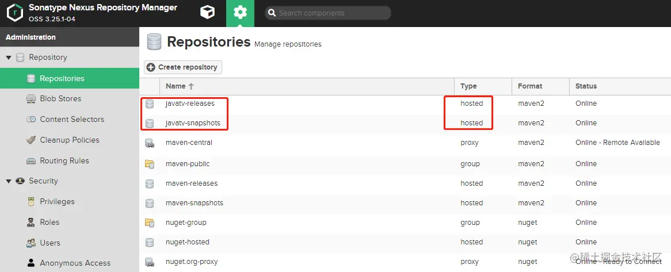This screenshot has width=671, height=272.
Task: Sort by the Name column header
Action: pos(307,86)
